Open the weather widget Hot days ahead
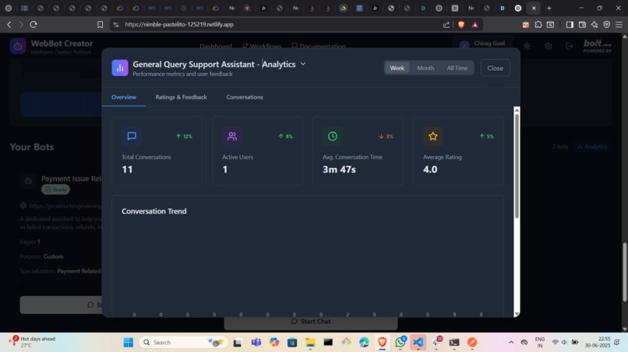This screenshot has width=628, height=352. [x=32, y=342]
